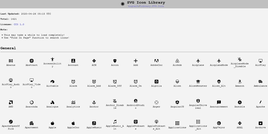Click the AppleInc logo icon
The width and height of the screenshot is (268, 134).
(x=73, y=123)
